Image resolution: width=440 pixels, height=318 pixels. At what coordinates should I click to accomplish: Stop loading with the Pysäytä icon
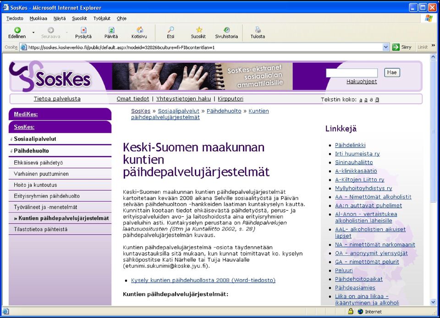tap(83, 30)
